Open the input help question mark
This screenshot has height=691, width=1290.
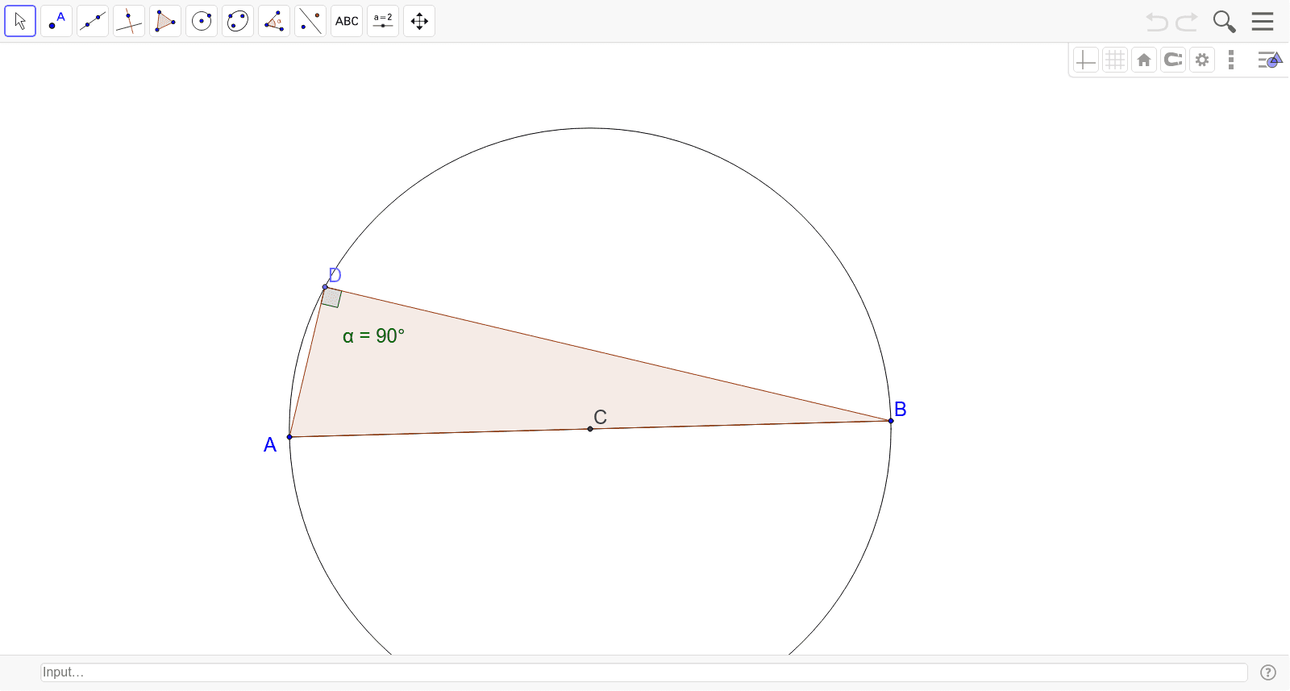pyautogui.click(x=1268, y=672)
